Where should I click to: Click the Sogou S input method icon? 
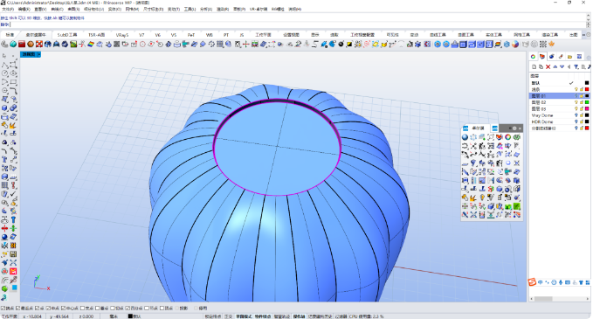[532, 282]
